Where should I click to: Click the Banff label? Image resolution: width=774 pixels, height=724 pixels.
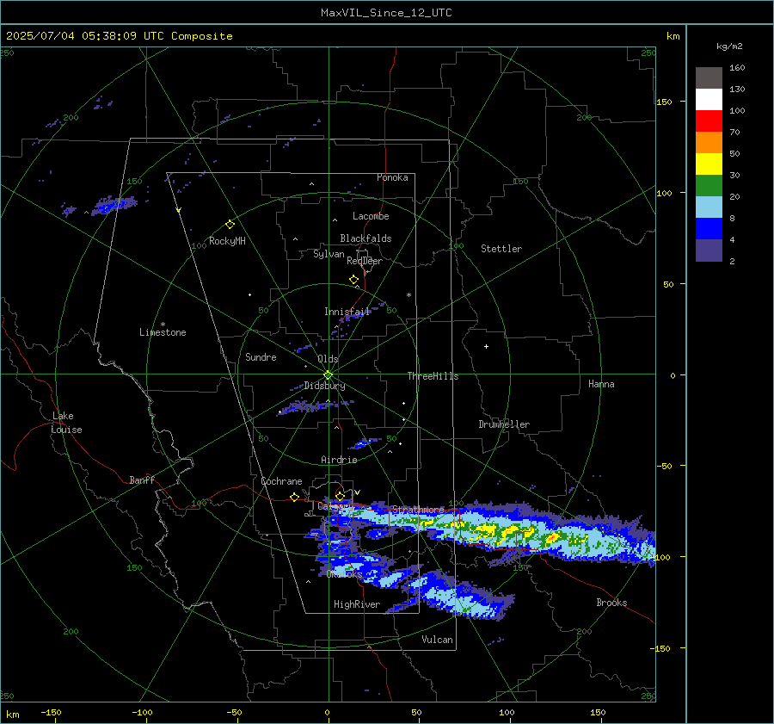click(142, 480)
